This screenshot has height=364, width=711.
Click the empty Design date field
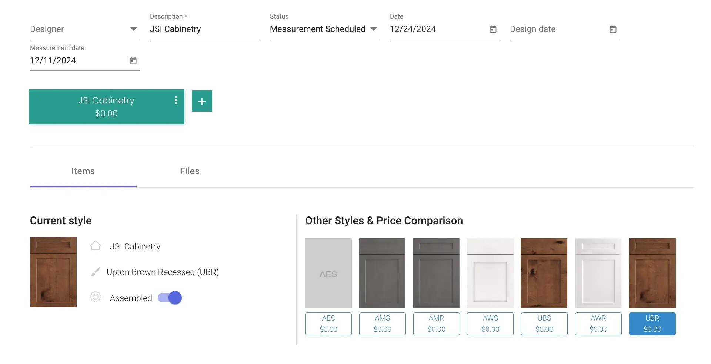point(565,29)
